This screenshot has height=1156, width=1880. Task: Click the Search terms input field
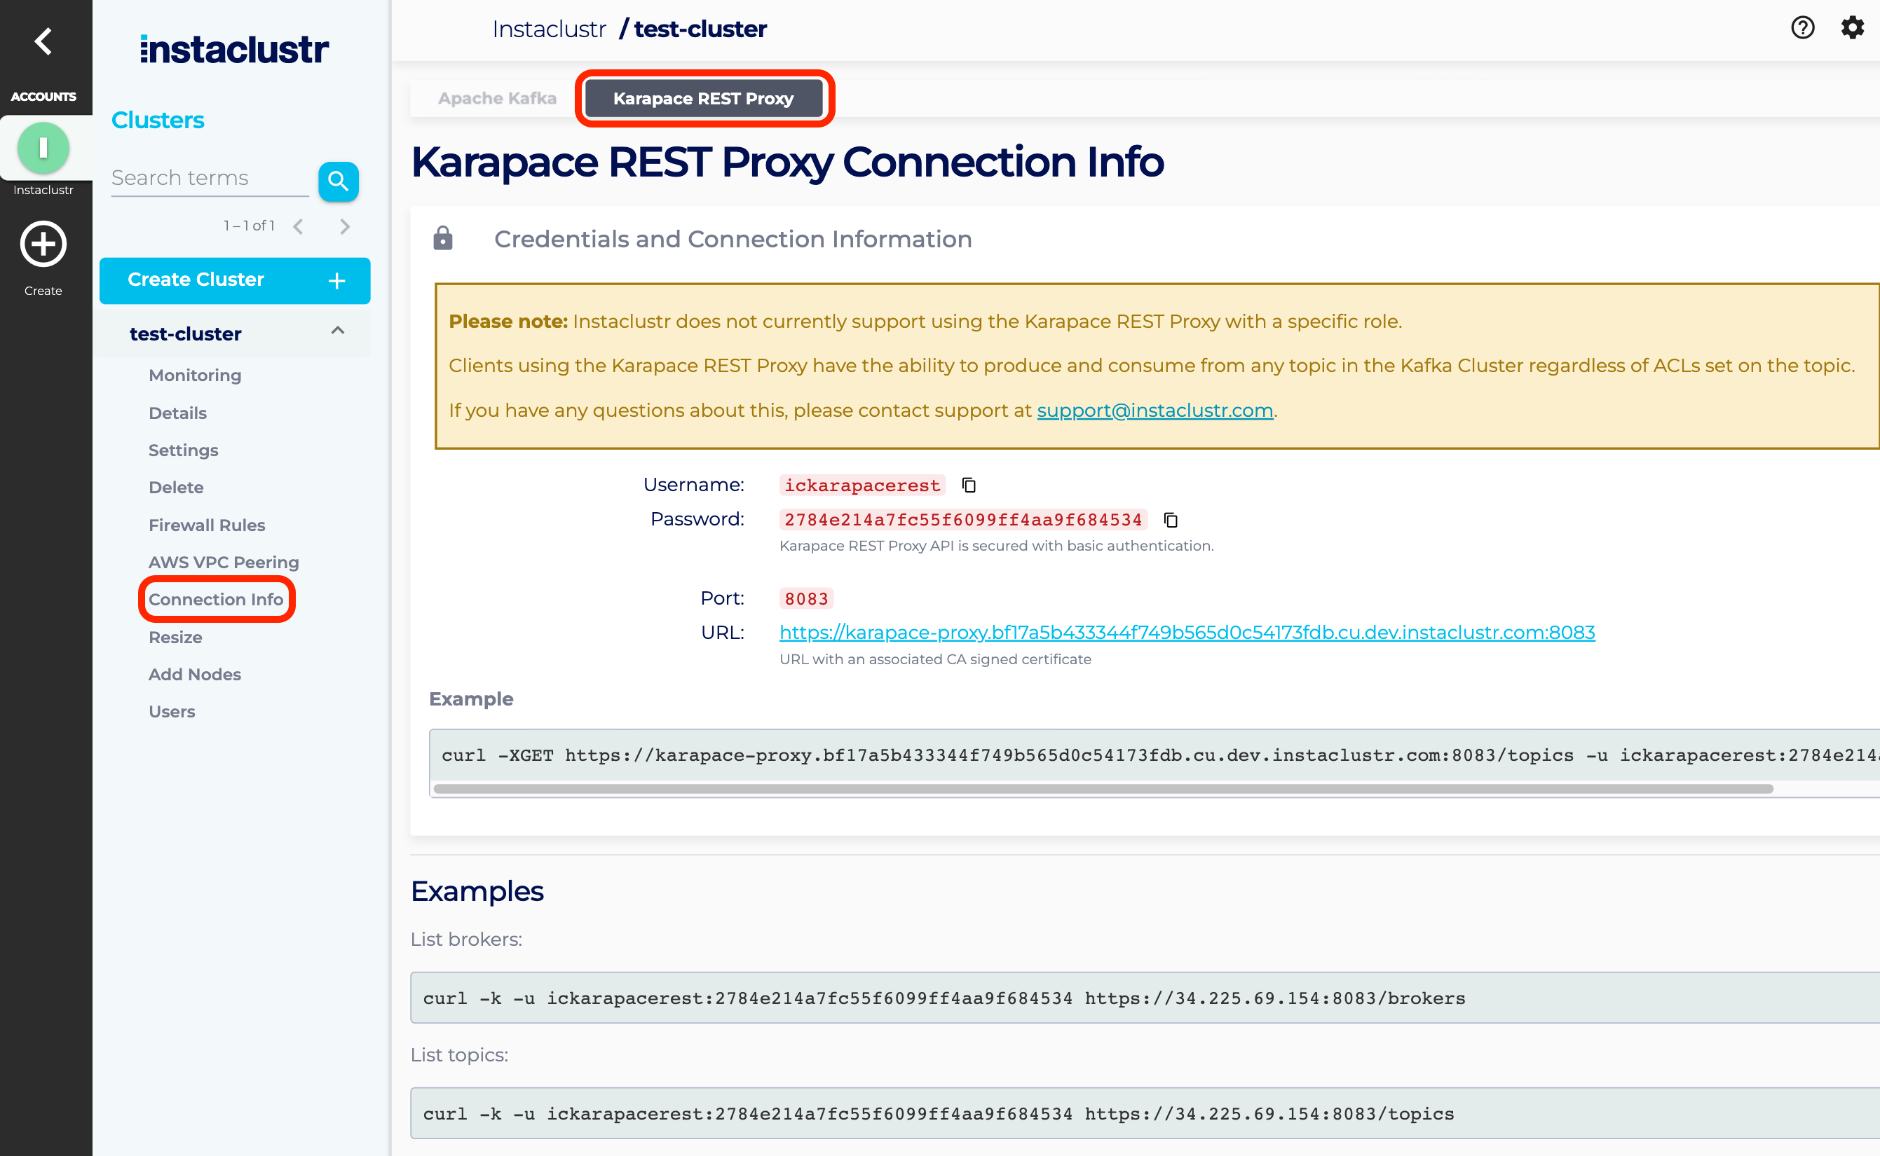tap(209, 178)
